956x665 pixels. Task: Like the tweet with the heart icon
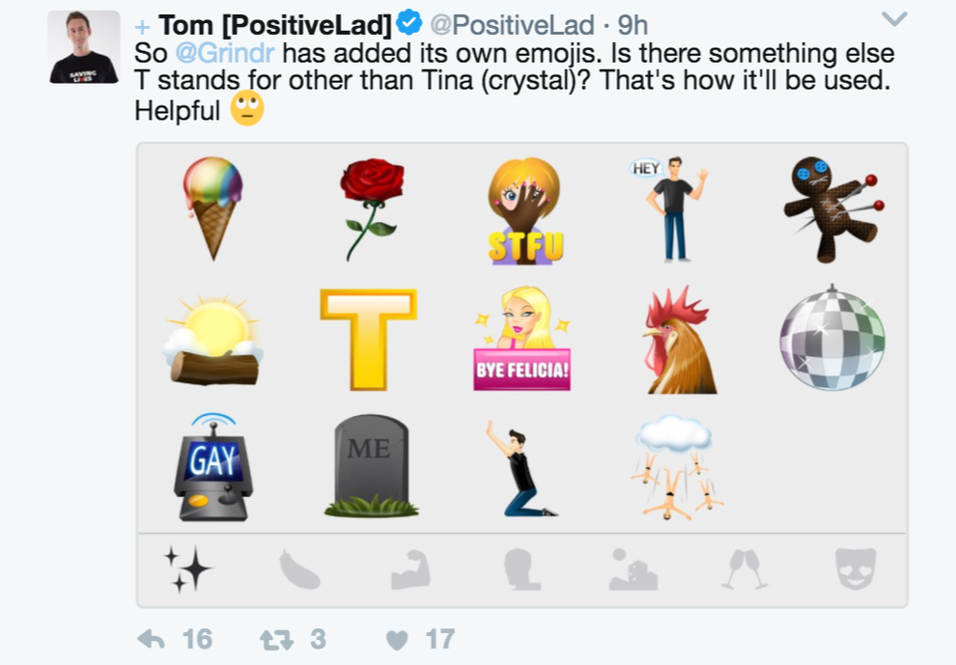(x=399, y=638)
